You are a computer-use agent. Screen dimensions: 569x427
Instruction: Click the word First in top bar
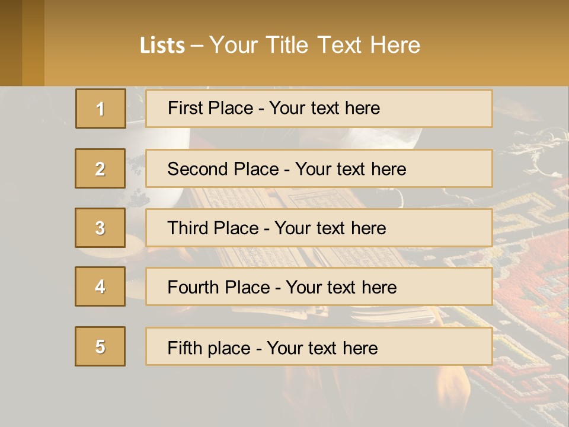click(183, 108)
